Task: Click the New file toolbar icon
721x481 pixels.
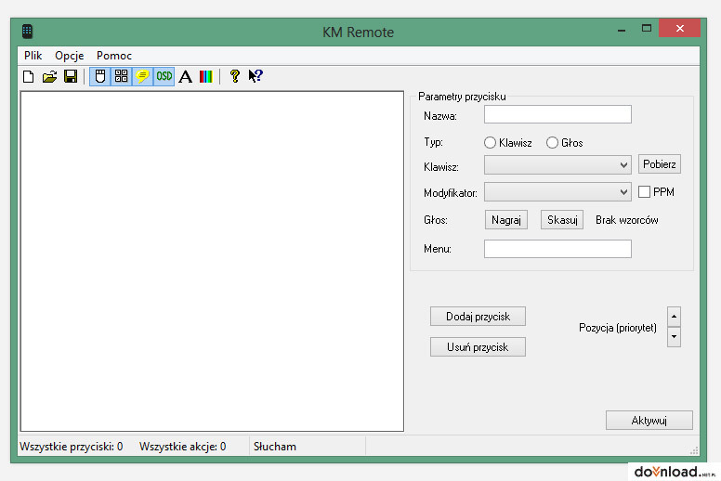Action: [29, 76]
